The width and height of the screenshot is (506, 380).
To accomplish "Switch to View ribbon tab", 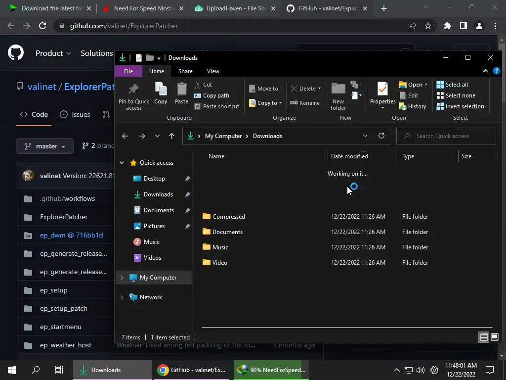I will pyautogui.click(x=213, y=71).
